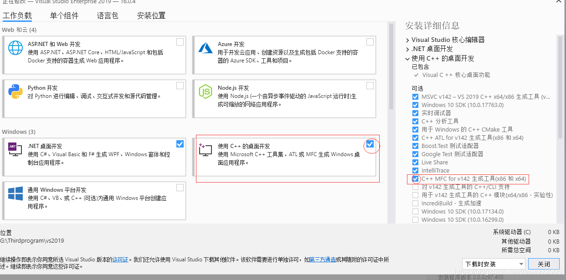Uncheck the IntelliTrace option

coord(415,170)
